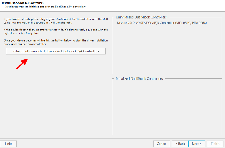Click blank white header area right of title

tap(155, 5)
